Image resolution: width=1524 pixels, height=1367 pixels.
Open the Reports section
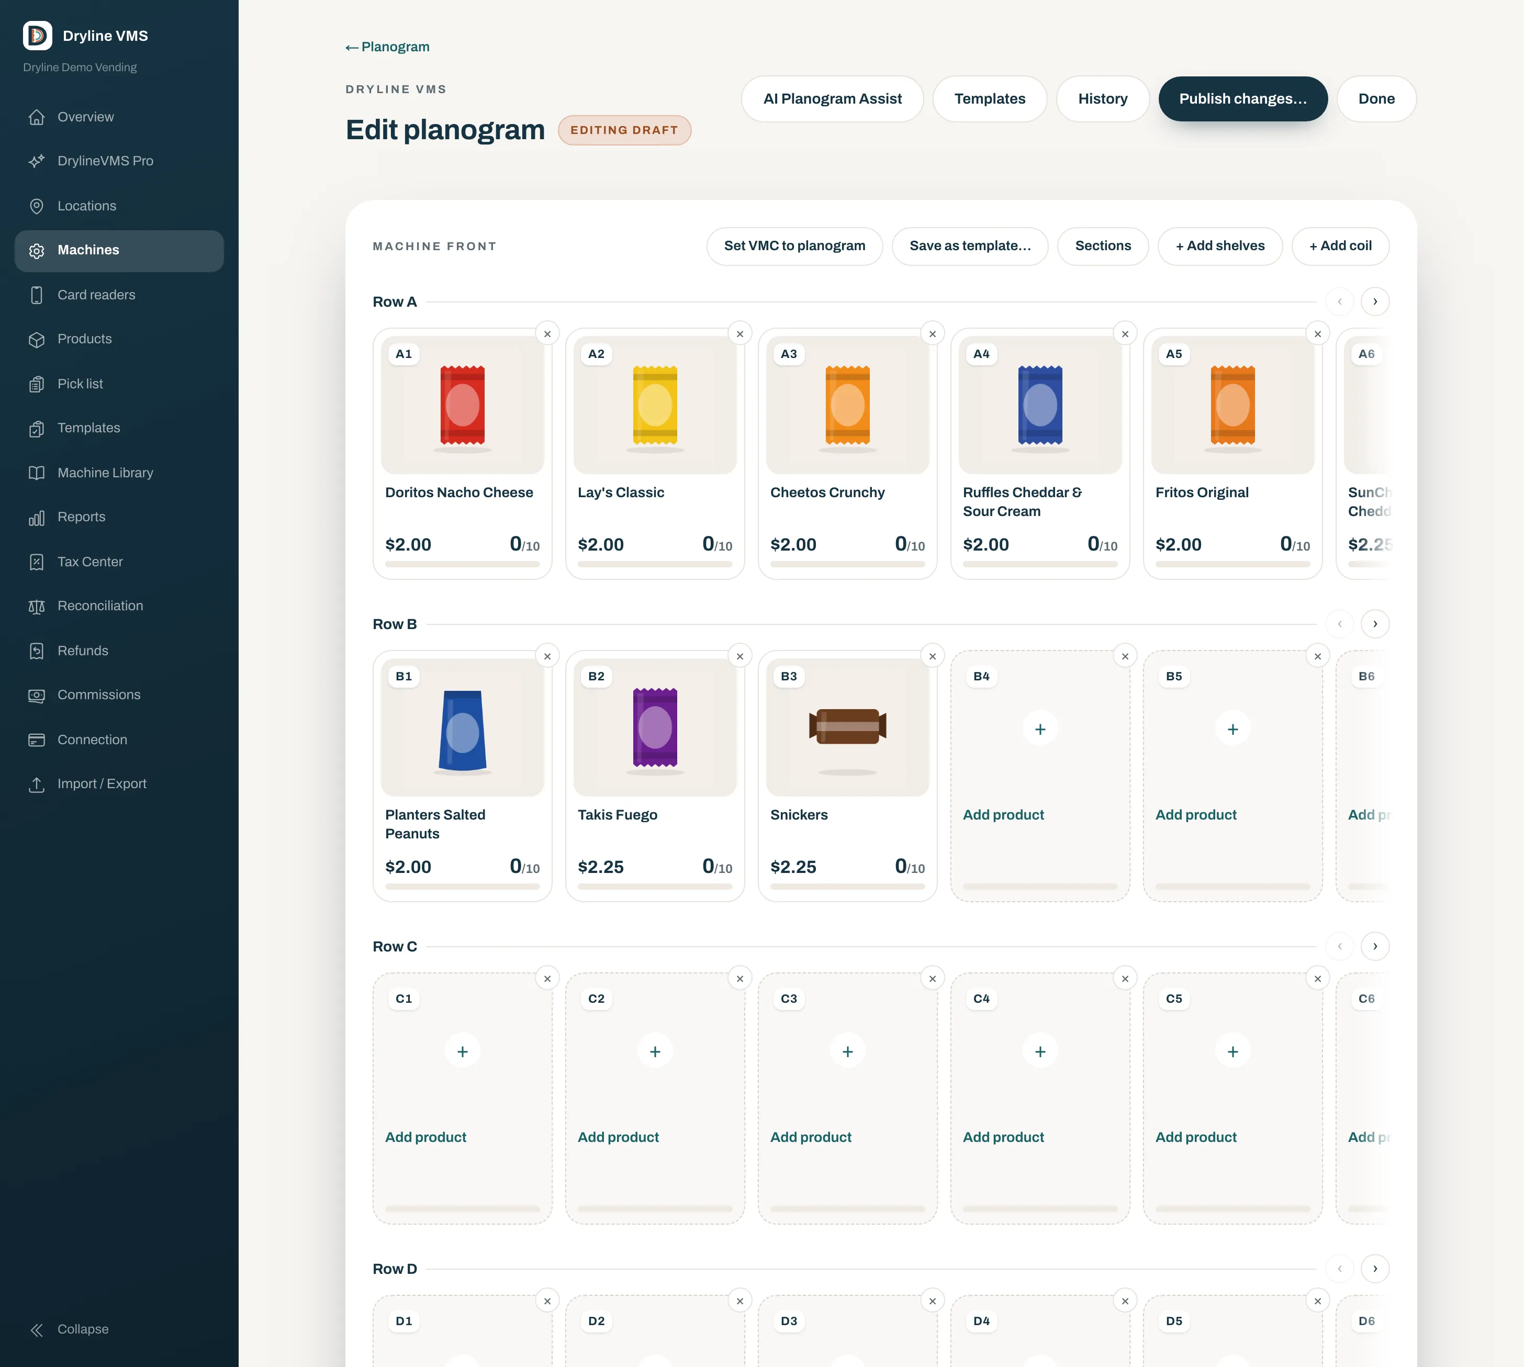119,518
